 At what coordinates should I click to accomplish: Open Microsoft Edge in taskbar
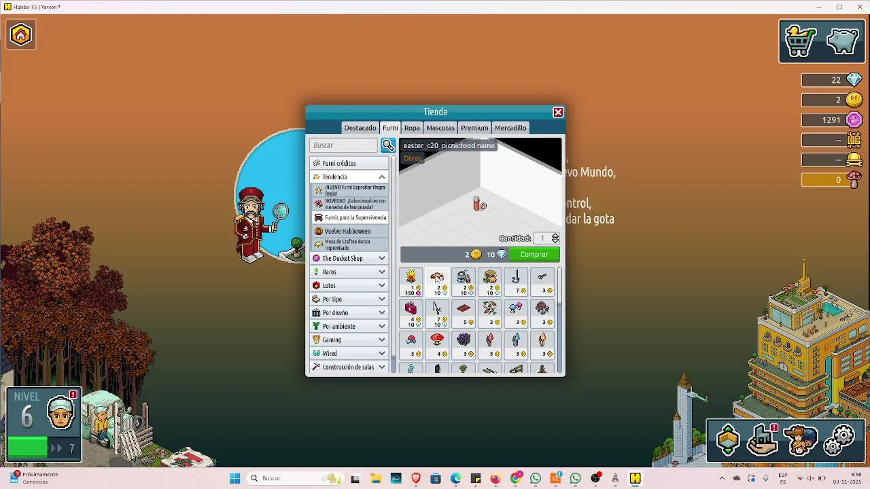[x=455, y=479]
